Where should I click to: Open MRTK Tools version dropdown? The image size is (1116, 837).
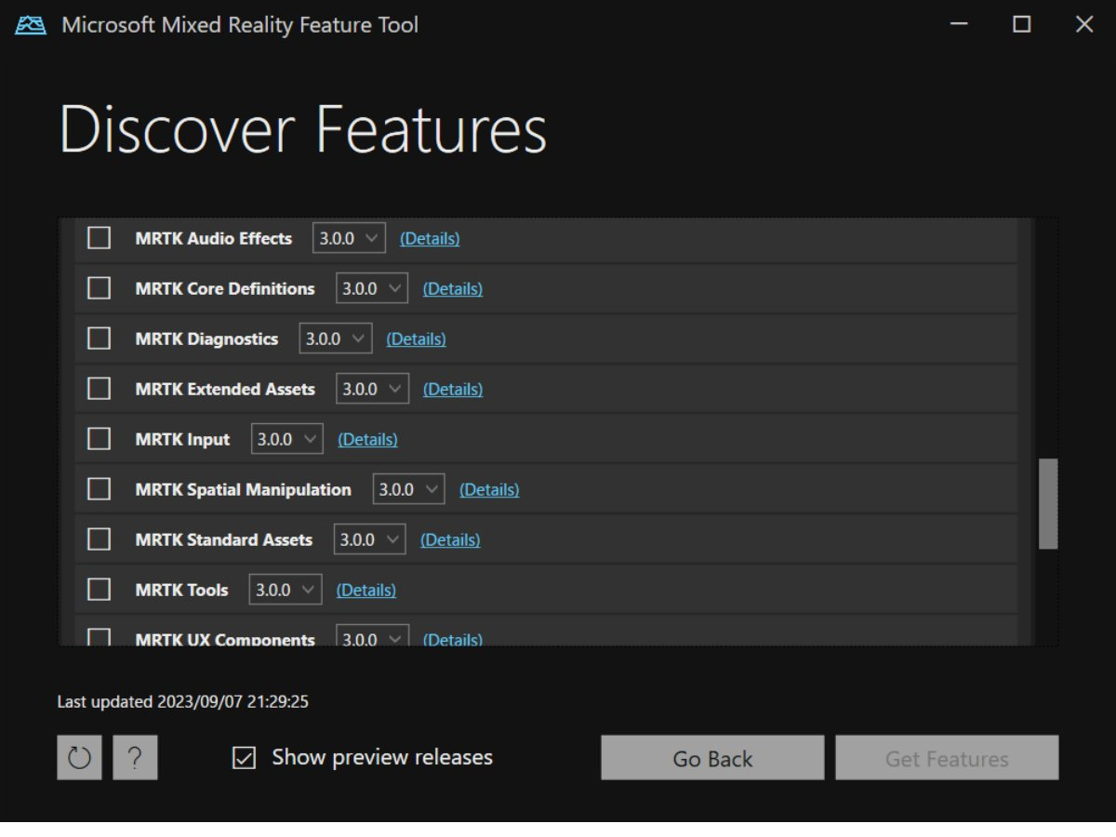286,590
